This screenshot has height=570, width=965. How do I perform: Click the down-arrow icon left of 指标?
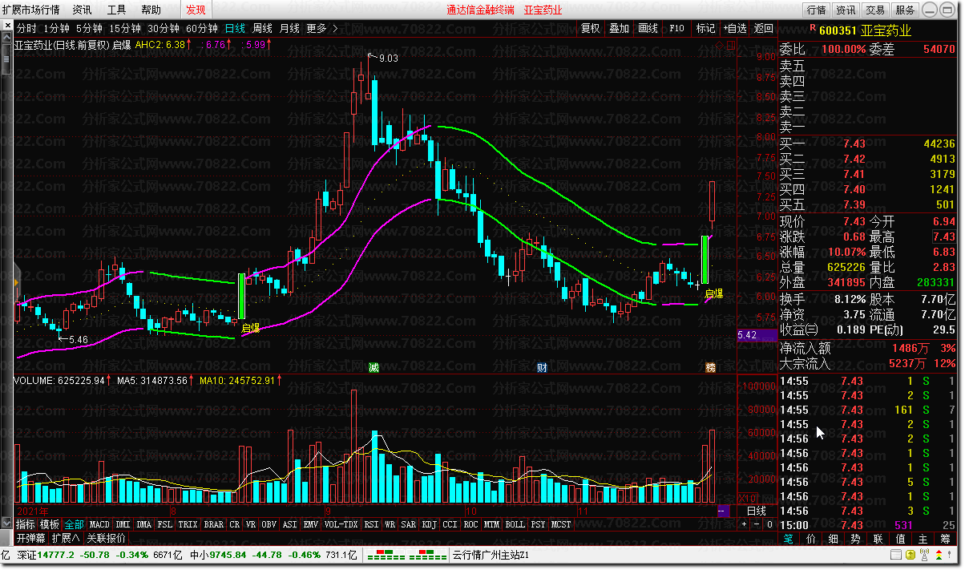[6, 524]
